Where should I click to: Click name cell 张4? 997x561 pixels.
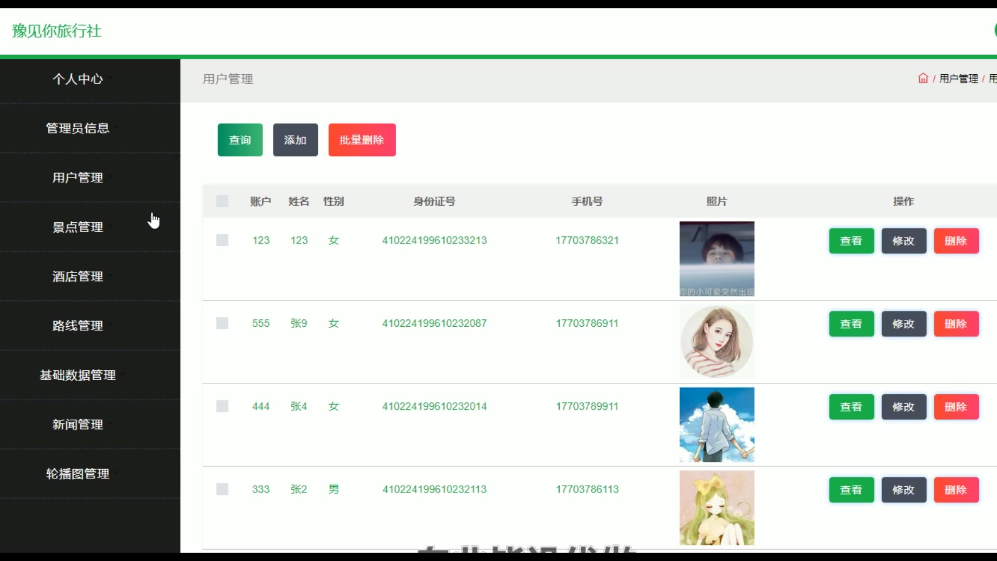[299, 406]
